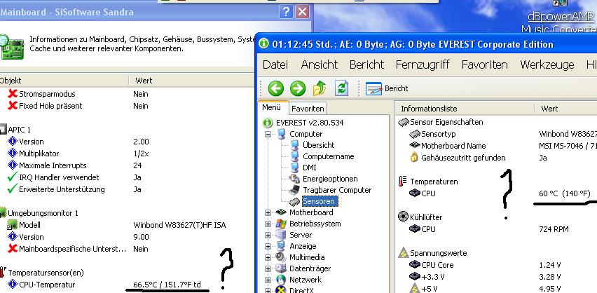Screen dimensions: 597x293
Task: Click the Netzwerk globe icon
Action: click(281, 280)
